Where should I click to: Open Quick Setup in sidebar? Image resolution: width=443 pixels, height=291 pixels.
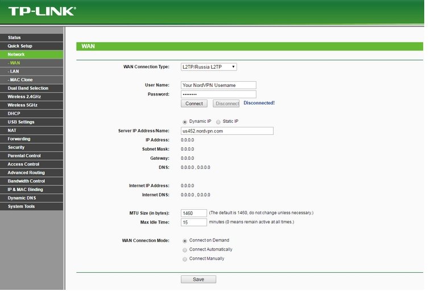coord(31,46)
